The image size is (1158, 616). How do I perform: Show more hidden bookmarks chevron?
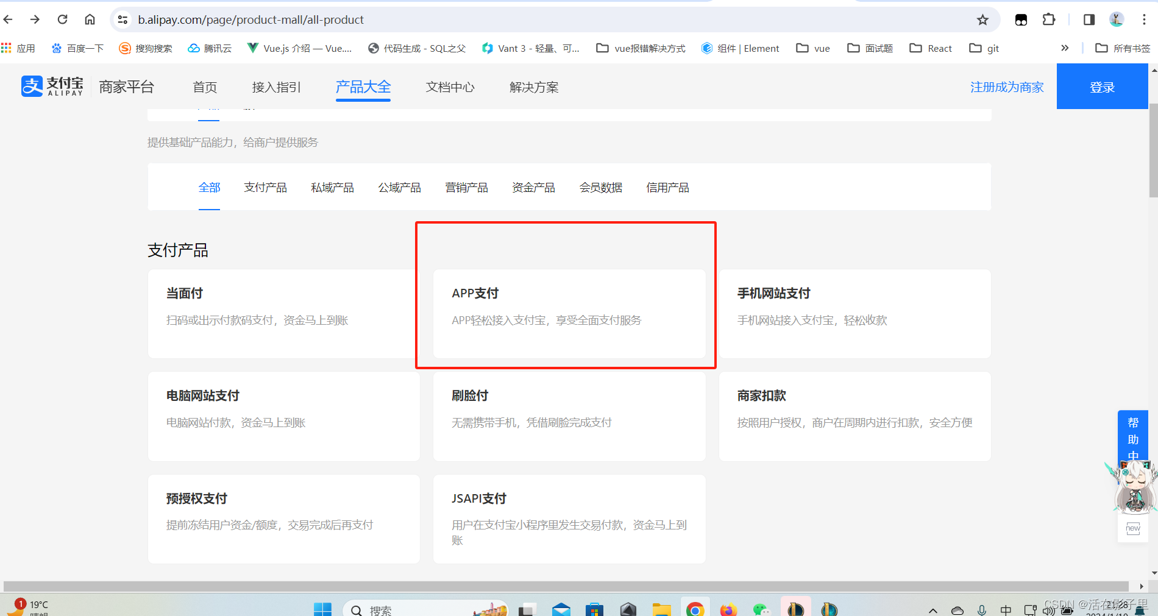tap(1065, 48)
